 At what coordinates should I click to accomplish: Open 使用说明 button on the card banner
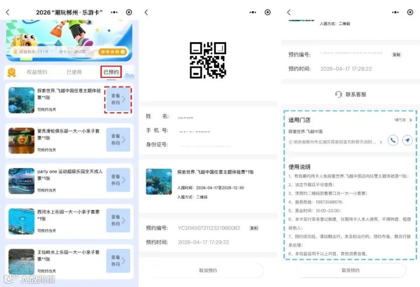pos(112,52)
